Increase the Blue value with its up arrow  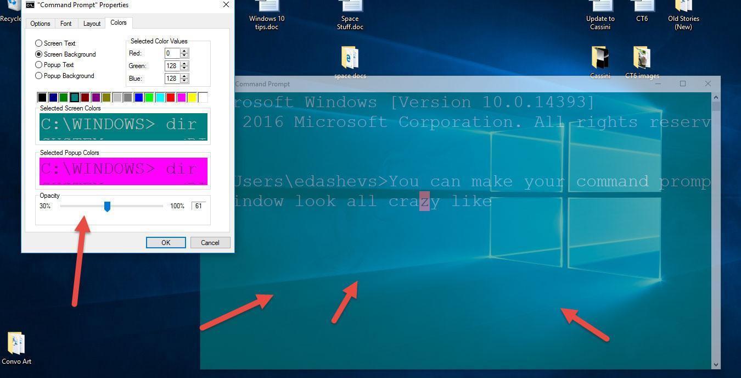184,76
